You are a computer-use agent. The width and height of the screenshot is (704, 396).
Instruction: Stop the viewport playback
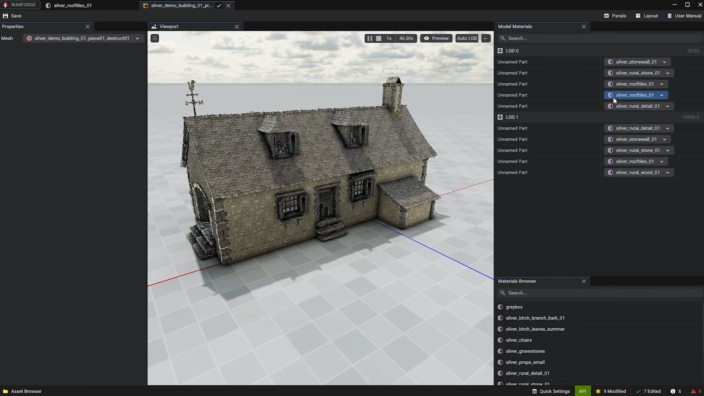tap(379, 38)
